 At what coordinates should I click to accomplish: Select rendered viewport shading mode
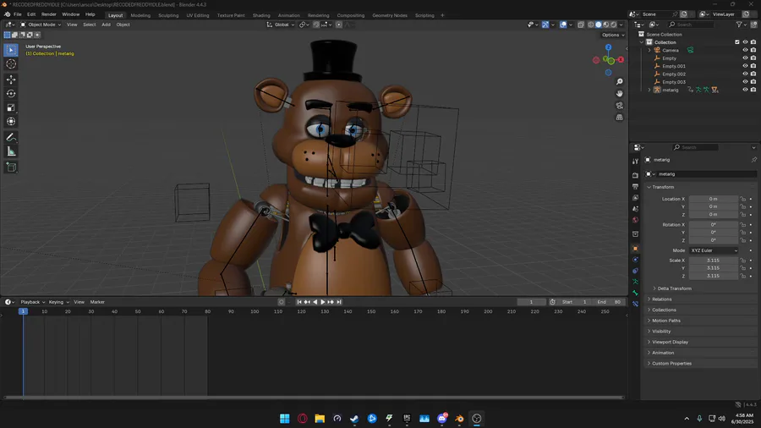(614, 25)
